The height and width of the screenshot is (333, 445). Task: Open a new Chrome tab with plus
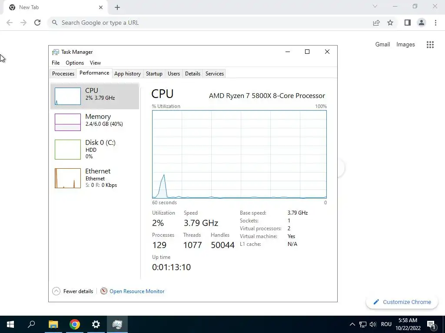(117, 8)
